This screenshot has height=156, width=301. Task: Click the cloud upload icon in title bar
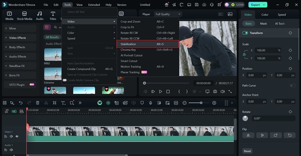(204, 5)
